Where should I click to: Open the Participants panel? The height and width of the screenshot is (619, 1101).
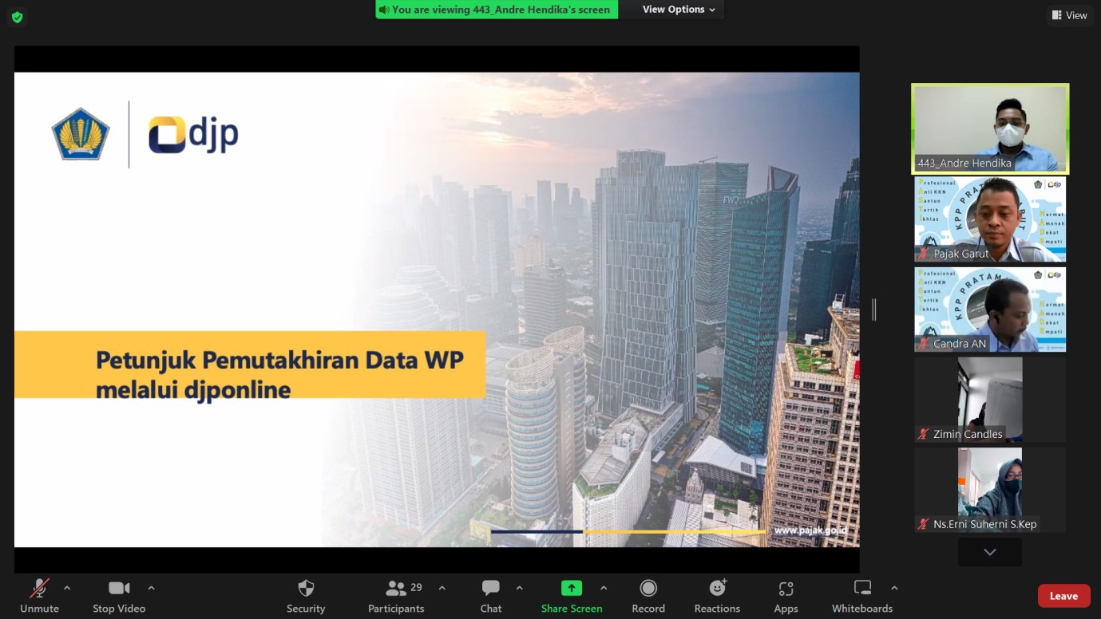[396, 596]
